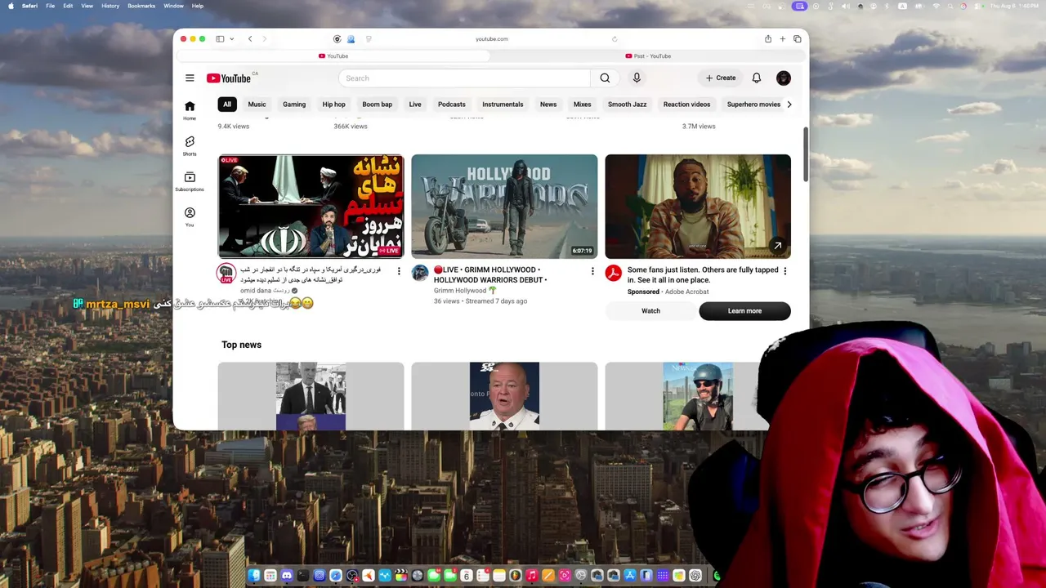
Task: Click Learn more on Adobe ad
Action: coord(744,311)
